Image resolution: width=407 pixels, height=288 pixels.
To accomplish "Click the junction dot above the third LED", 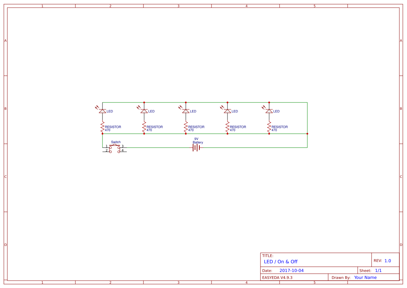I will pyautogui.click(x=186, y=102).
